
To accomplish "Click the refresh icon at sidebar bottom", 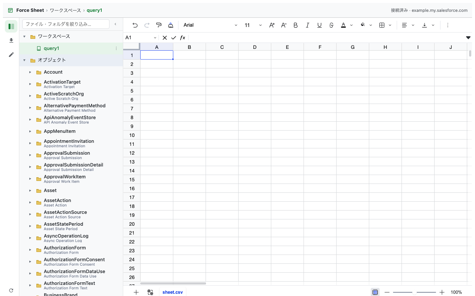I will 11,290.
